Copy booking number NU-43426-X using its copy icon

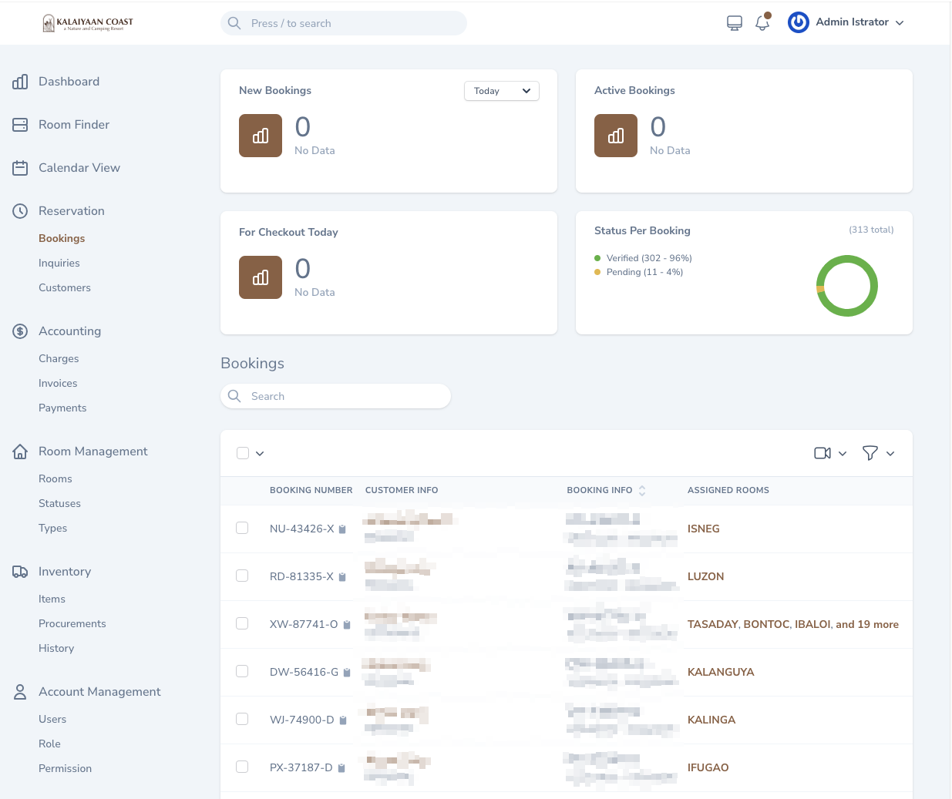coord(342,529)
